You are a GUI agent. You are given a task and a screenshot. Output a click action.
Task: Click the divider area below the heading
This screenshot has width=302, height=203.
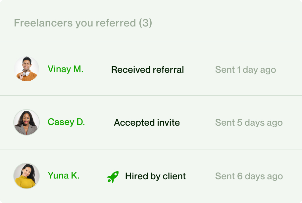[151, 41]
